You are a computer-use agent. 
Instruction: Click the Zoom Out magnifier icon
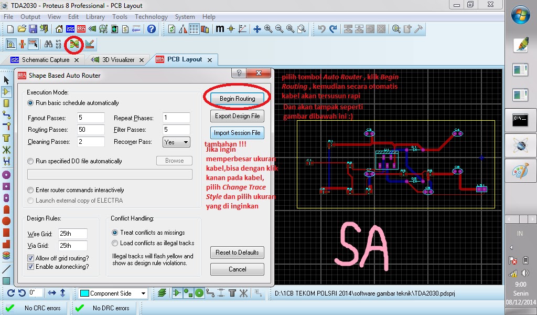coord(280,29)
